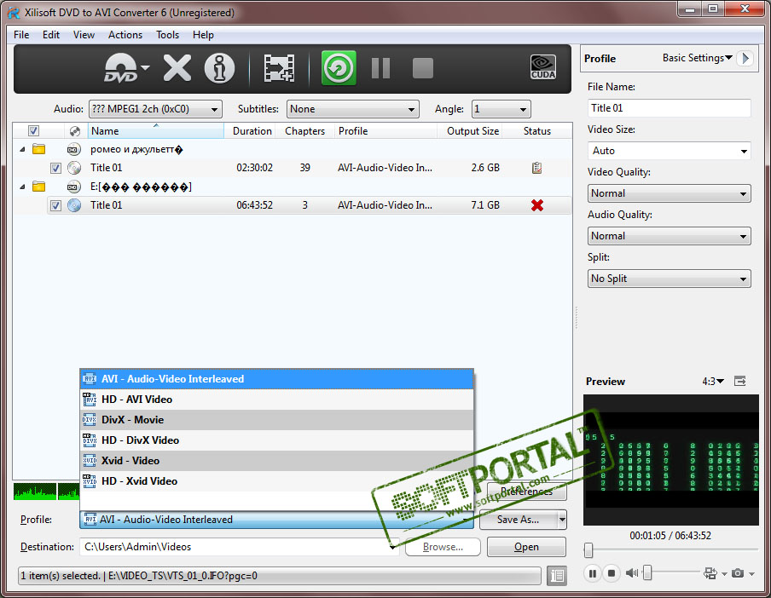Select the HD - AVI Video profile

tap(276, 400)
